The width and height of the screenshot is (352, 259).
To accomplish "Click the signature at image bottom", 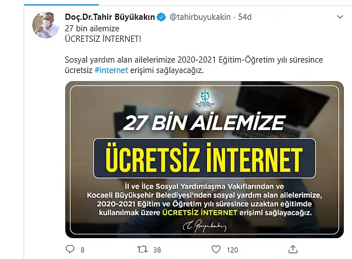I will point(204,226).
